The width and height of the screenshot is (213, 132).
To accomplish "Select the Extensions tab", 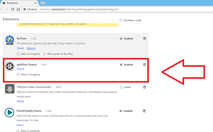I will tap(19, 3).
